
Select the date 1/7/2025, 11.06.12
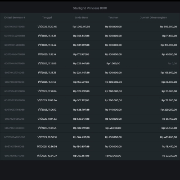pos(47,110)
